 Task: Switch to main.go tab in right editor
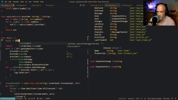click(97, 5)
